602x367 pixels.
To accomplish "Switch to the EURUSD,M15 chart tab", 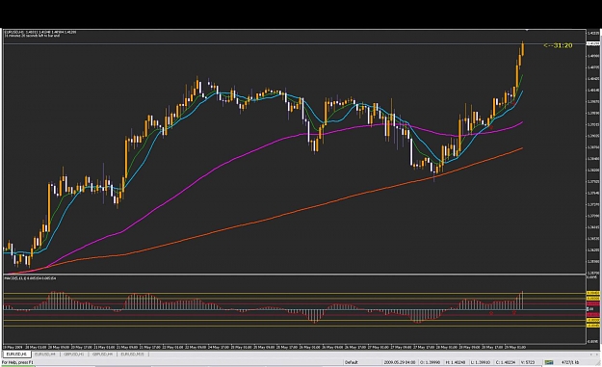I will point(133,354).
